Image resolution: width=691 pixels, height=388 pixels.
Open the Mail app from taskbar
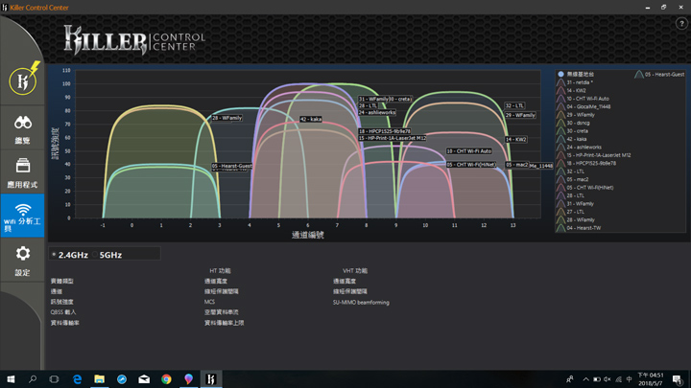144,378
